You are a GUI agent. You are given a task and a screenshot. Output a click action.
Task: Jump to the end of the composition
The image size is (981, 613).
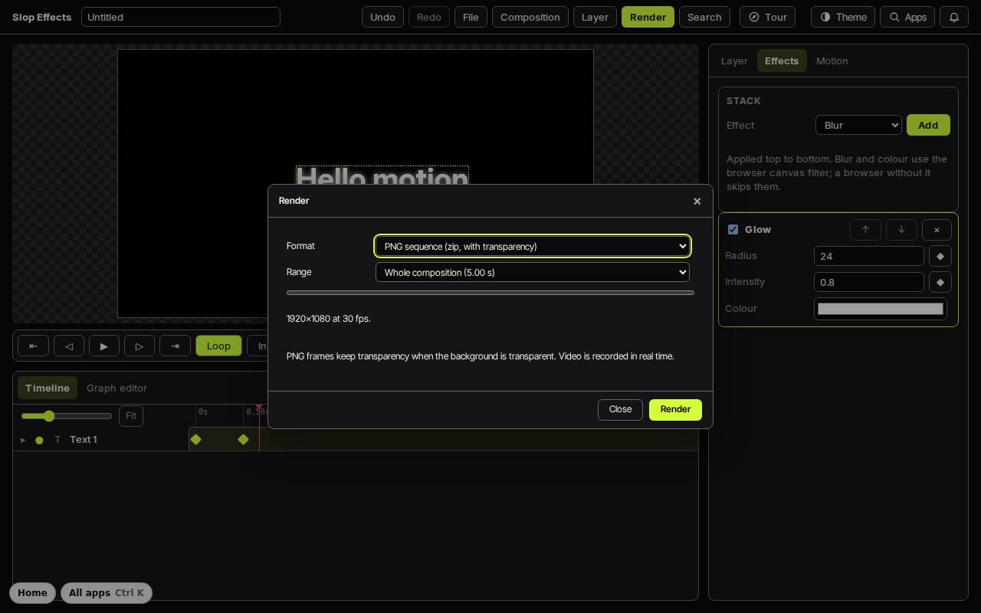[x=175, y=346]
